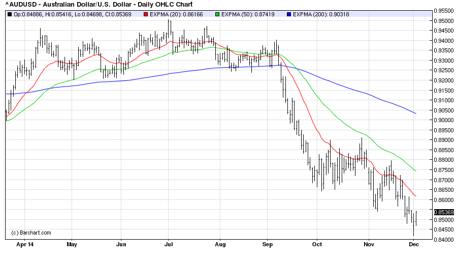Click the 'Jun' date axis label

[121, 244]
